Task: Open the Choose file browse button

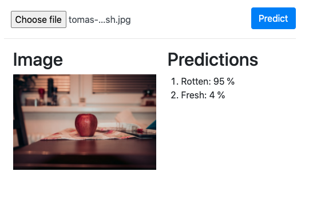Action: tap(38, 19)
